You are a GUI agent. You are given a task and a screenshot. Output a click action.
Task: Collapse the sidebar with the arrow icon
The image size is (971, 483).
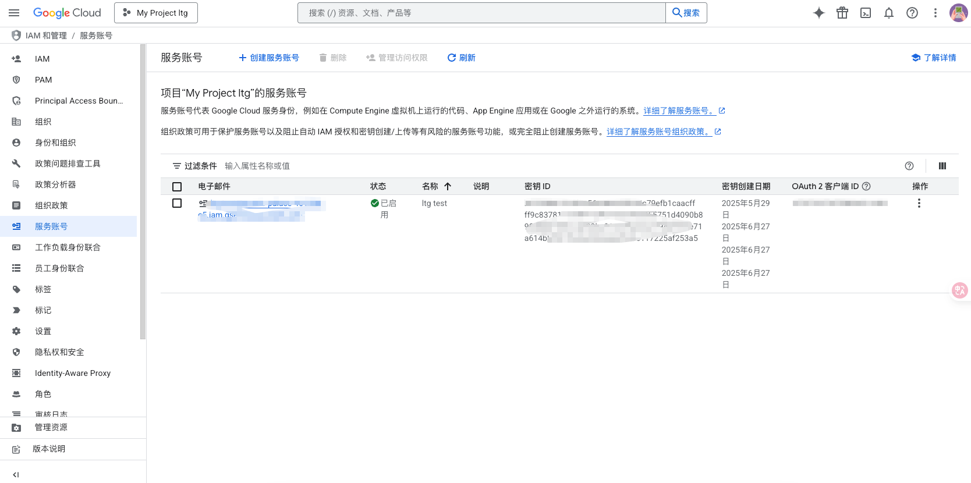click(x=16, y=475)
